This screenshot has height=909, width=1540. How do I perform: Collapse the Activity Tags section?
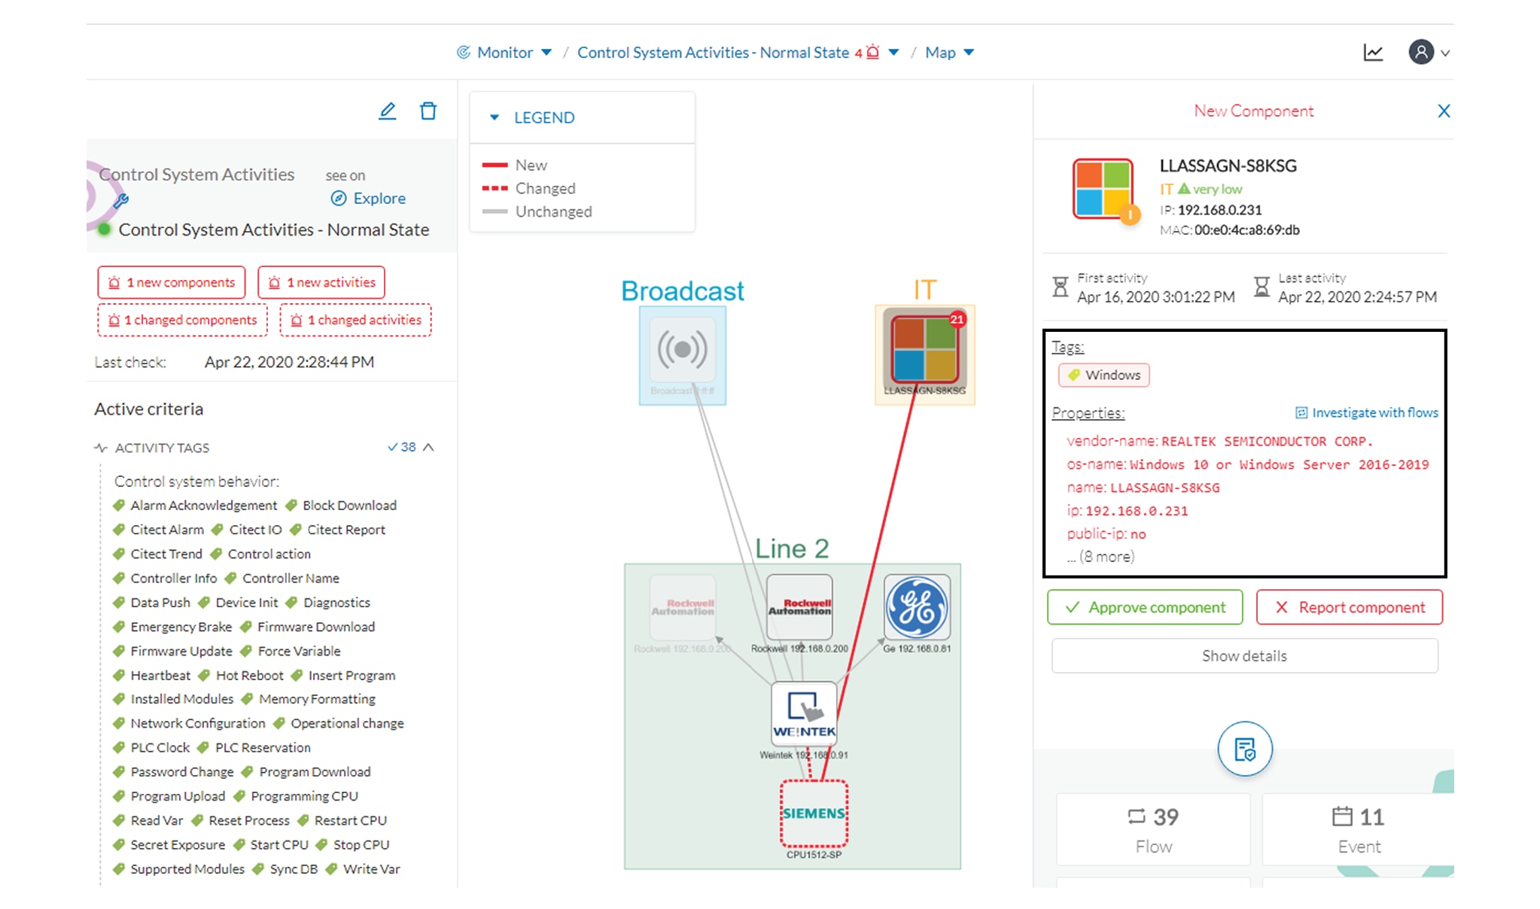(429, 447)
